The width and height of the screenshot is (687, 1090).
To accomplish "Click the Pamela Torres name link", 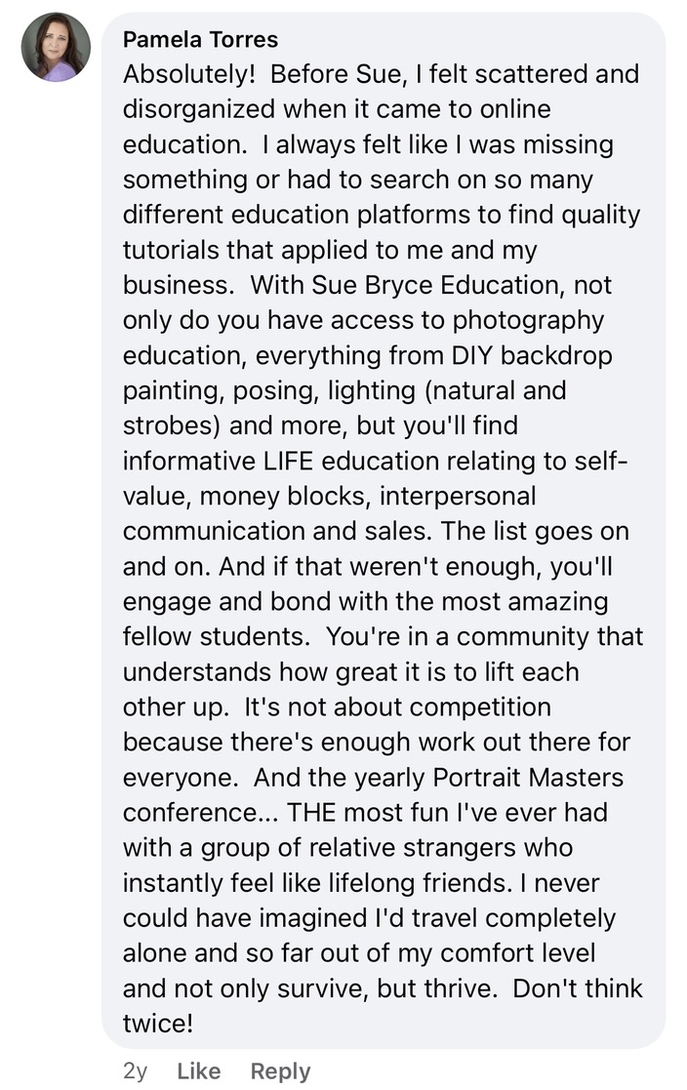I will (200, 40).
